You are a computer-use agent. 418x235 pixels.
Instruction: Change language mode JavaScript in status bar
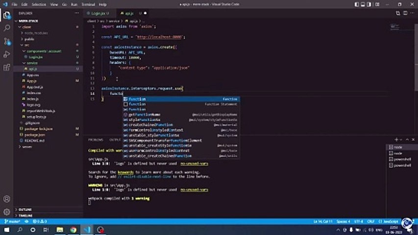391,221
